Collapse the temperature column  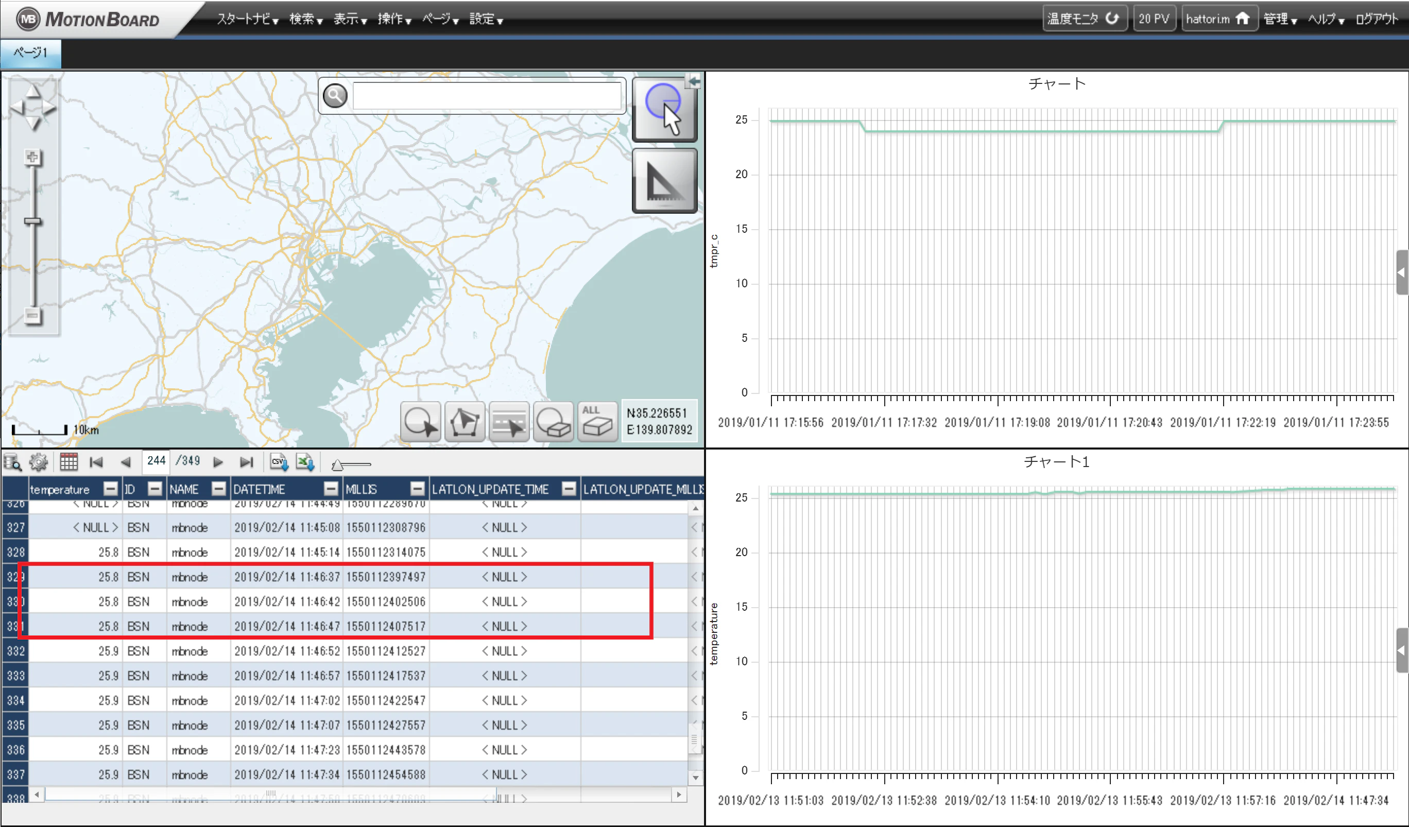(x=111, y=489)
